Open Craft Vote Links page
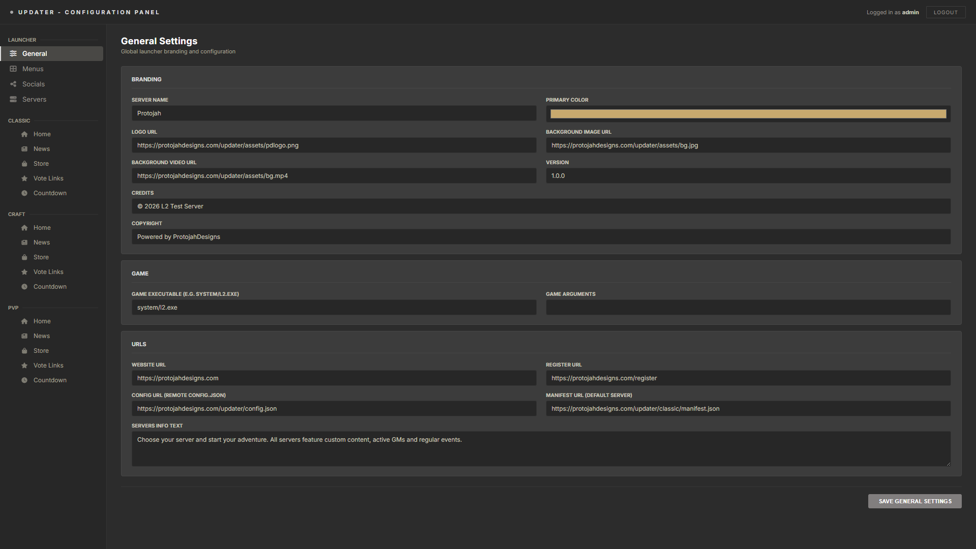Screen dimensions: 976x549 [52, 272]
